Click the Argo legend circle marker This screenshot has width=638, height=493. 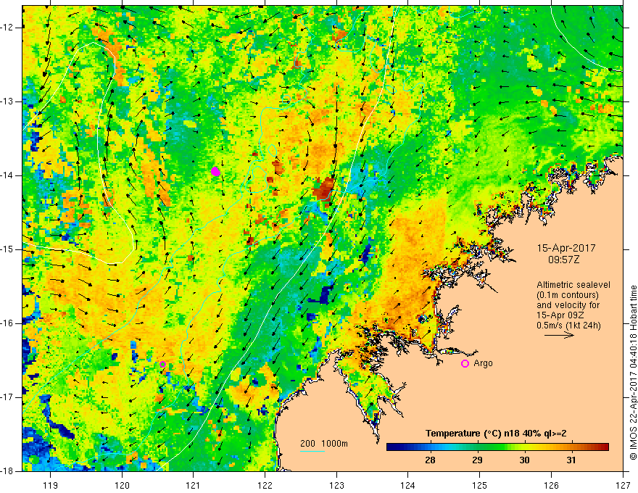465,363
